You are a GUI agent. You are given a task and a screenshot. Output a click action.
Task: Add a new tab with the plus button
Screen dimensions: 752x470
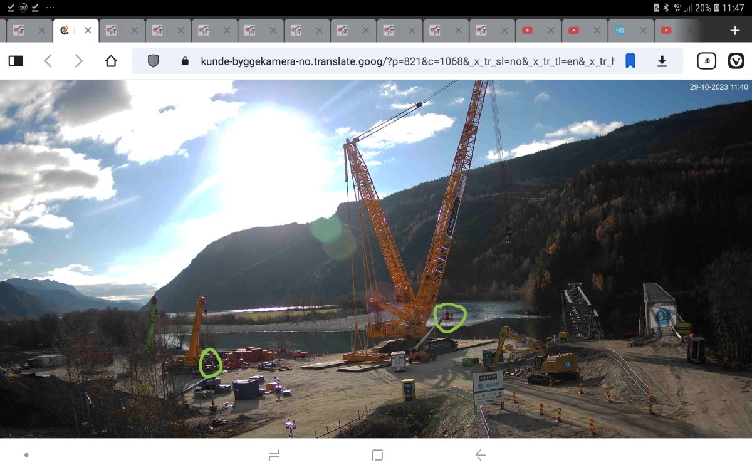735,31
